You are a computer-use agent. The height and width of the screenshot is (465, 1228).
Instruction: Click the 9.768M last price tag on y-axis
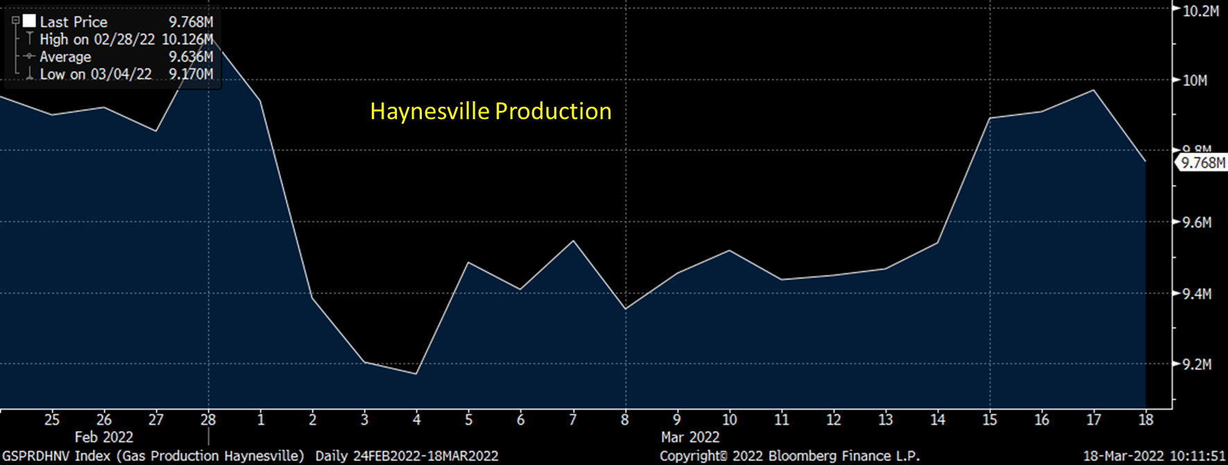[1202, 163]
